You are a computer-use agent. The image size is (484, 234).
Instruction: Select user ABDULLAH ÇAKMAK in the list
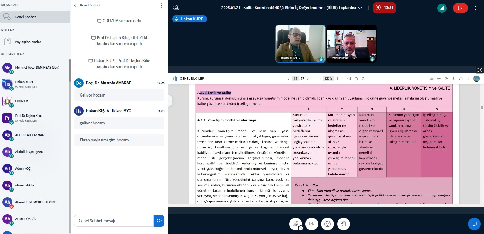(x=29, y=135)
